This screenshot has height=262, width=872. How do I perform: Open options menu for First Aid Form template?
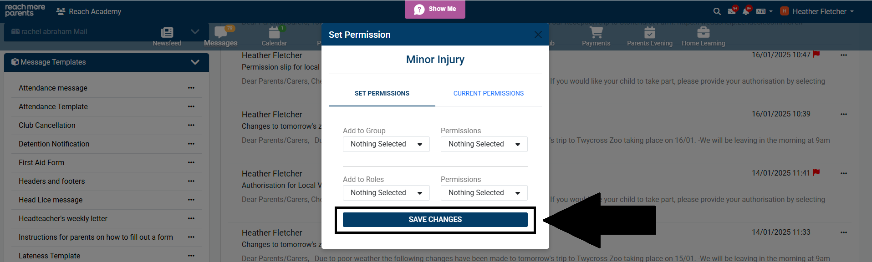coord(191,162)
